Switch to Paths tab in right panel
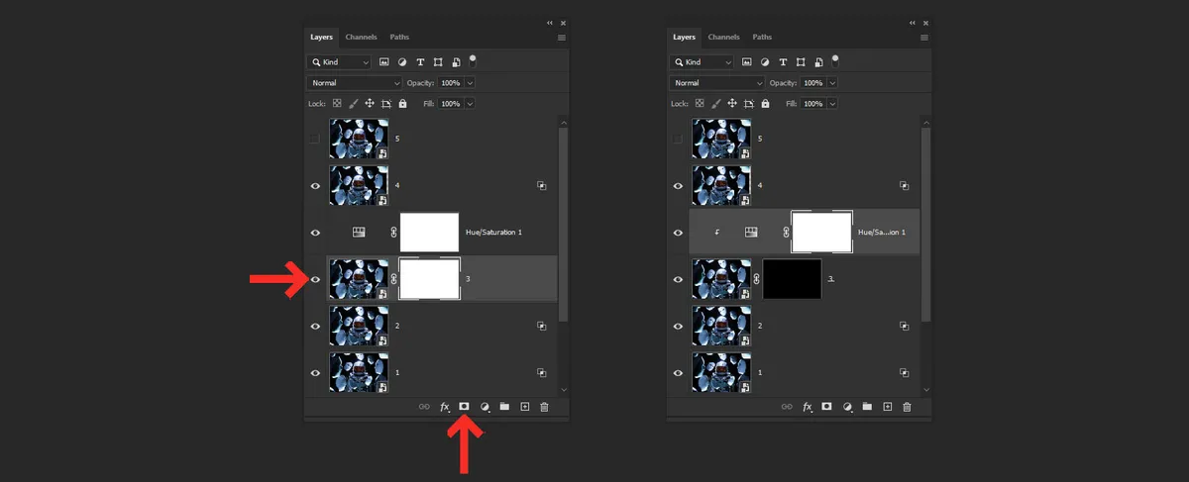Image resolution: width=1189 pixels, height=482 pixels. [762, 37]
